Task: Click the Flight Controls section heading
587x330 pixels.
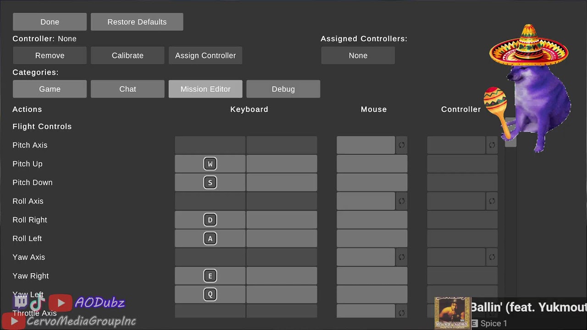Action: tap(42, 126)
